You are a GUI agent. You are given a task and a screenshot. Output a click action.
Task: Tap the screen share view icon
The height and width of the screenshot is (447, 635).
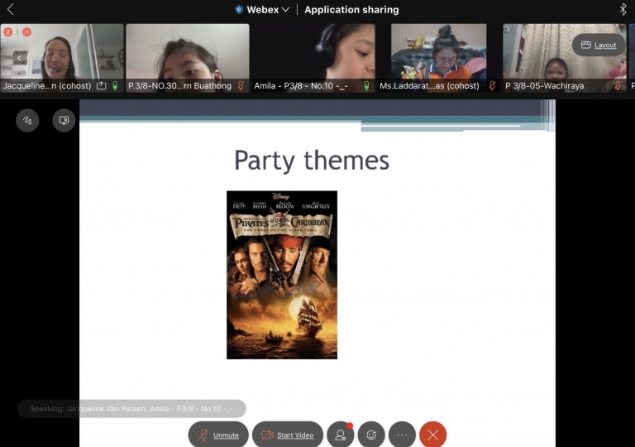64,120
